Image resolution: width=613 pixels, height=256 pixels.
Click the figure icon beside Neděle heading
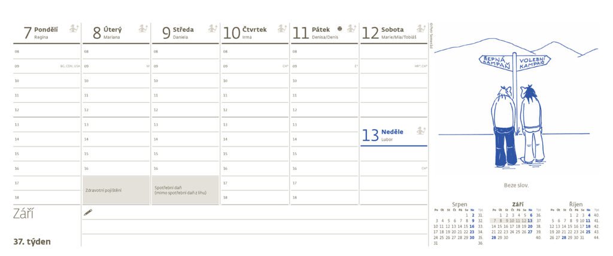pyautogui.click(x=421, y=131)
